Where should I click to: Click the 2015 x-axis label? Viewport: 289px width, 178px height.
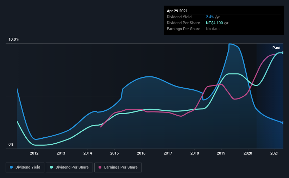[x=114, y=153]
